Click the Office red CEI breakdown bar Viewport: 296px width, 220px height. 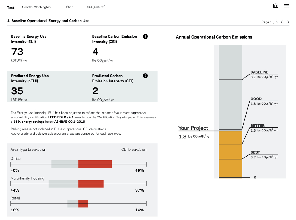pyautogui.click(x=95, y=164)
